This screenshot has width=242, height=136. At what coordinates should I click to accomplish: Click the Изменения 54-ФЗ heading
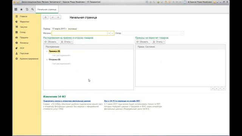point(54,97)
